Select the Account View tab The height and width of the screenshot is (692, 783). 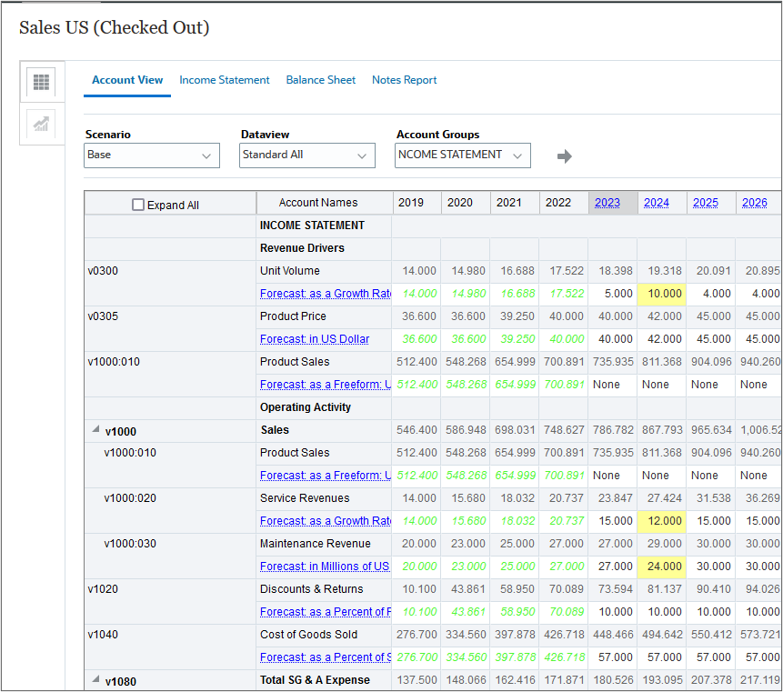click(x=127, y=80)
